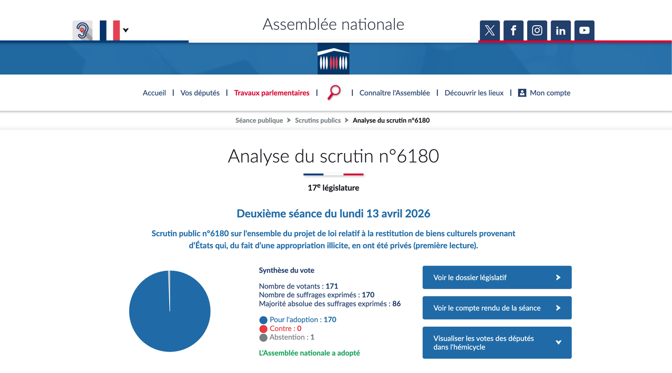
Task: Click Voir le dossier législatif button
Action: 497,278
